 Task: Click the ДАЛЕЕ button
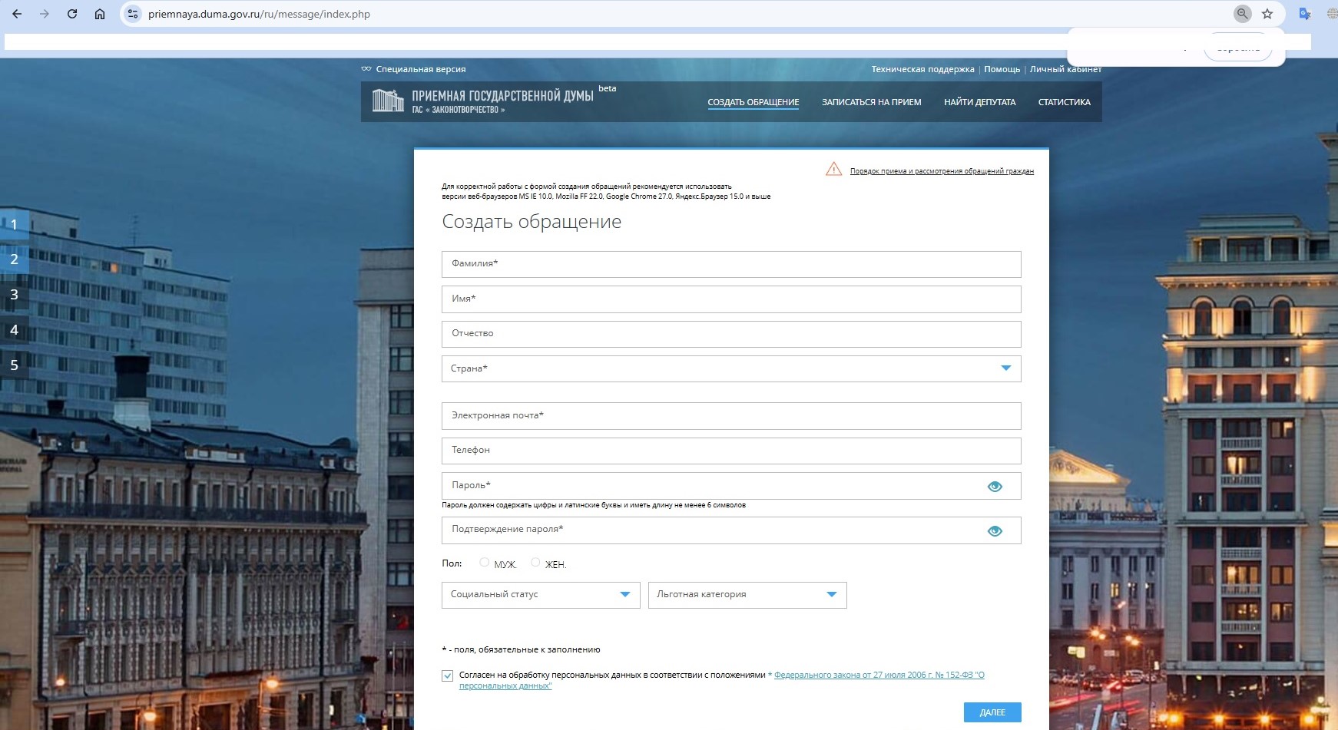pos(992,712)
